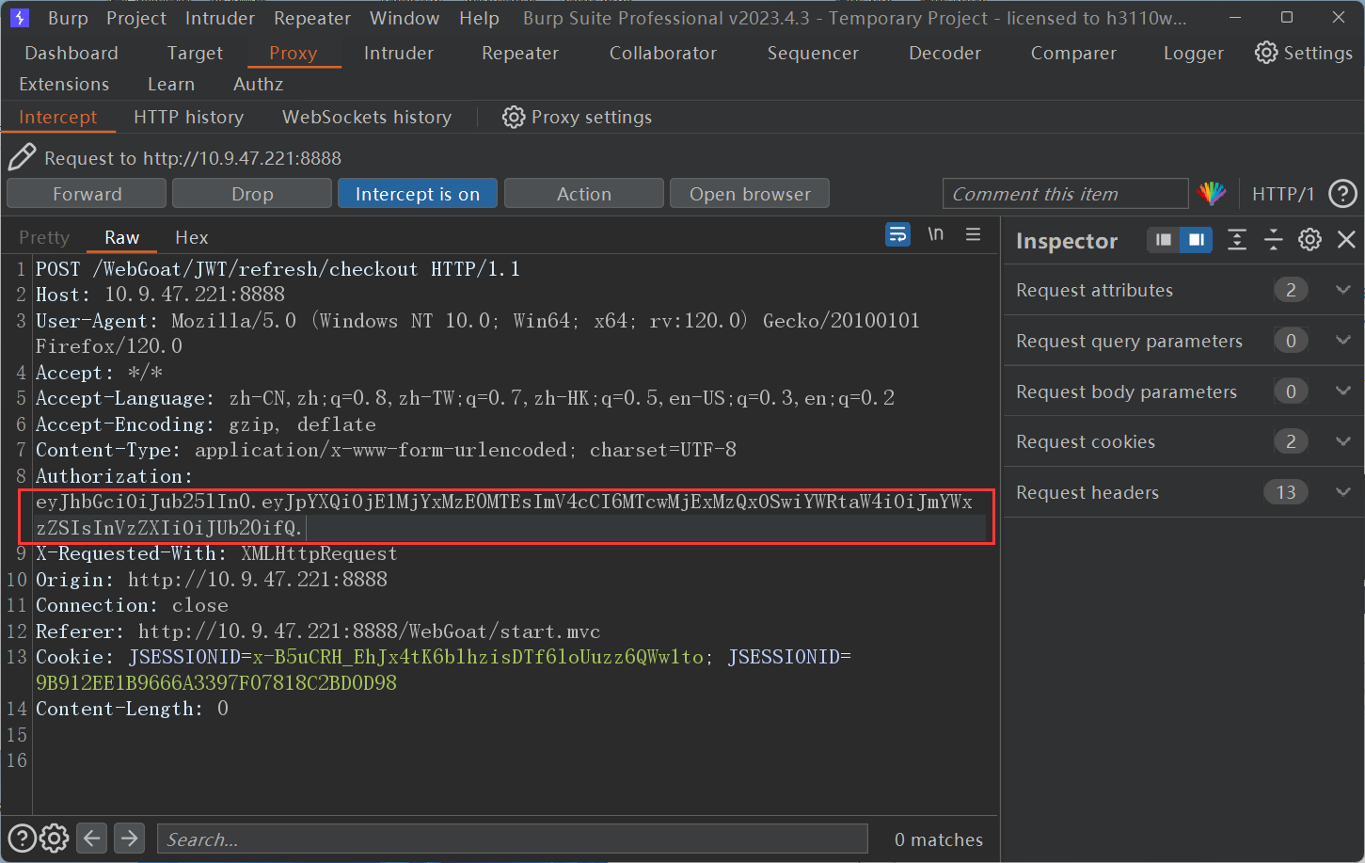Open the Project menu

point(136,18)
